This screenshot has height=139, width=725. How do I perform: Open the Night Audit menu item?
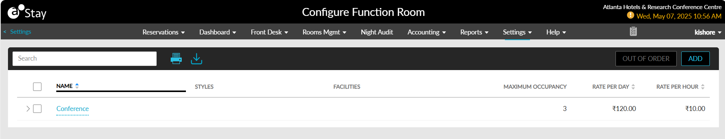click(x=377, y=32)
